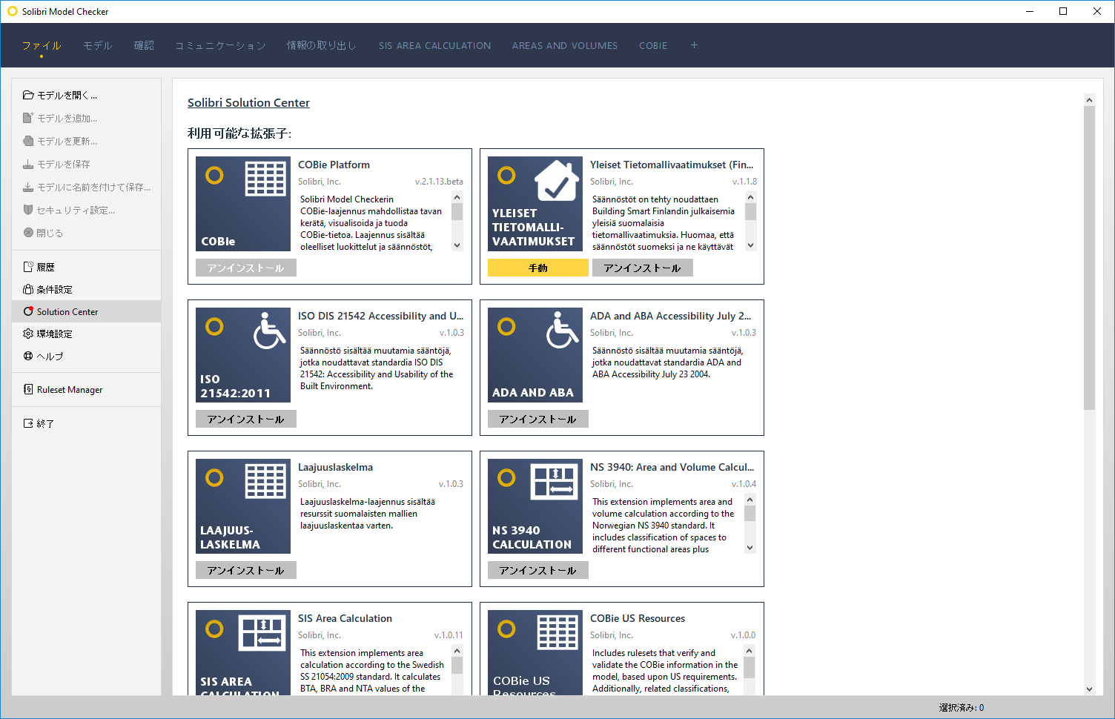Screen dimensions: 1115x719
Task: Select モデルを開く menu entry
Action: pos(87,95)
